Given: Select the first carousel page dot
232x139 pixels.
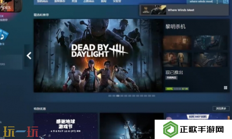Looking at the screenshot, I should point(110,96).
